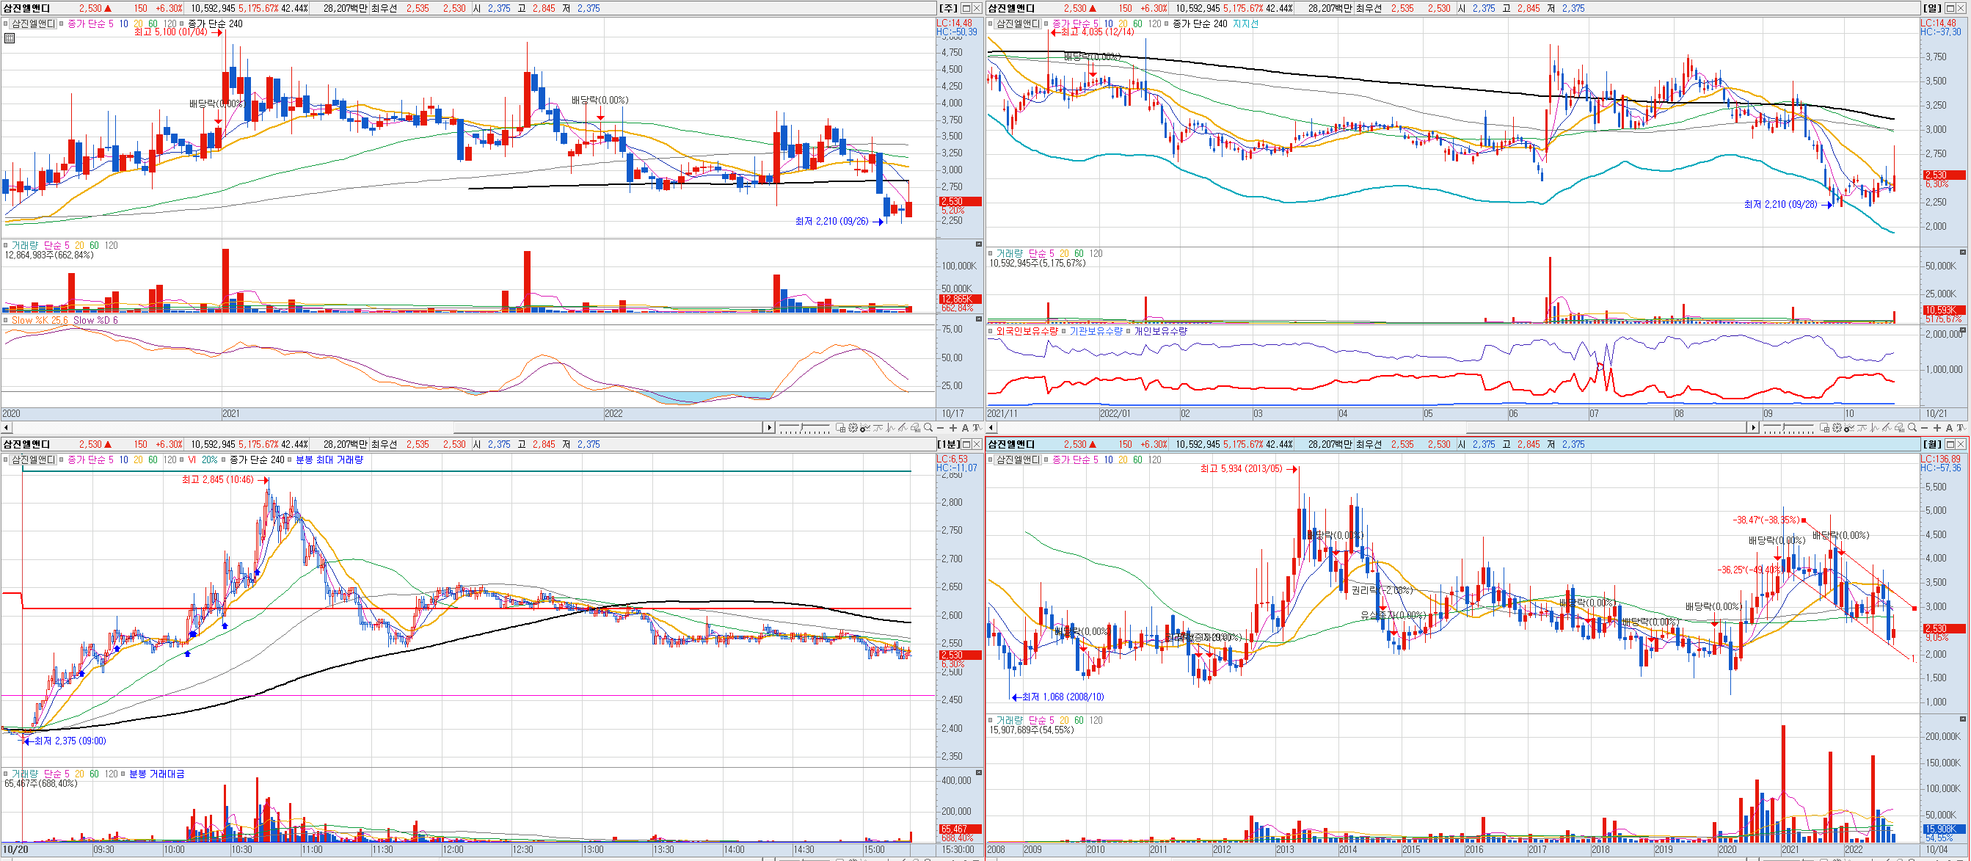Toggle the 종가 단순 240 indicator marker in weekly chart
The height and width of the screenshot is (861, 1971).
point(181,23)
